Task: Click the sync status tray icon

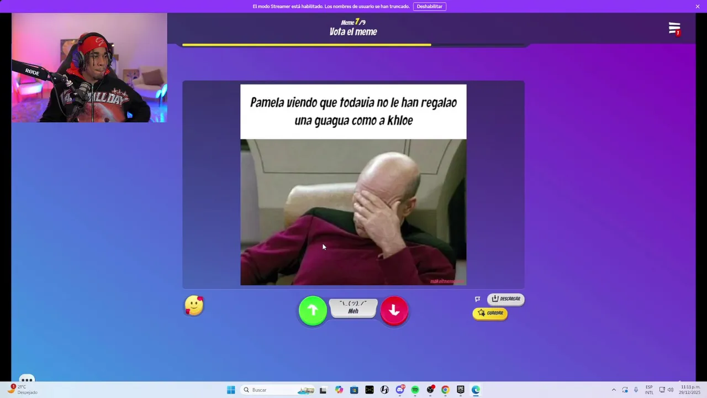Action: point(625,390)
